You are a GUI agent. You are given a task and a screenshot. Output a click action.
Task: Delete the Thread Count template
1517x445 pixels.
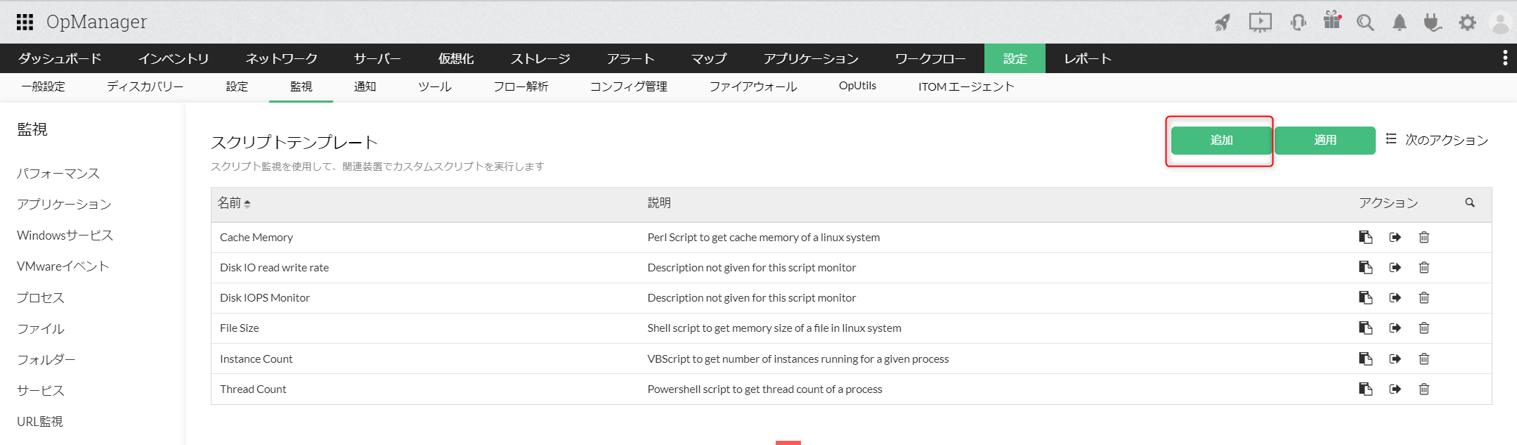pyautogui.click(x=1424, y=389)
